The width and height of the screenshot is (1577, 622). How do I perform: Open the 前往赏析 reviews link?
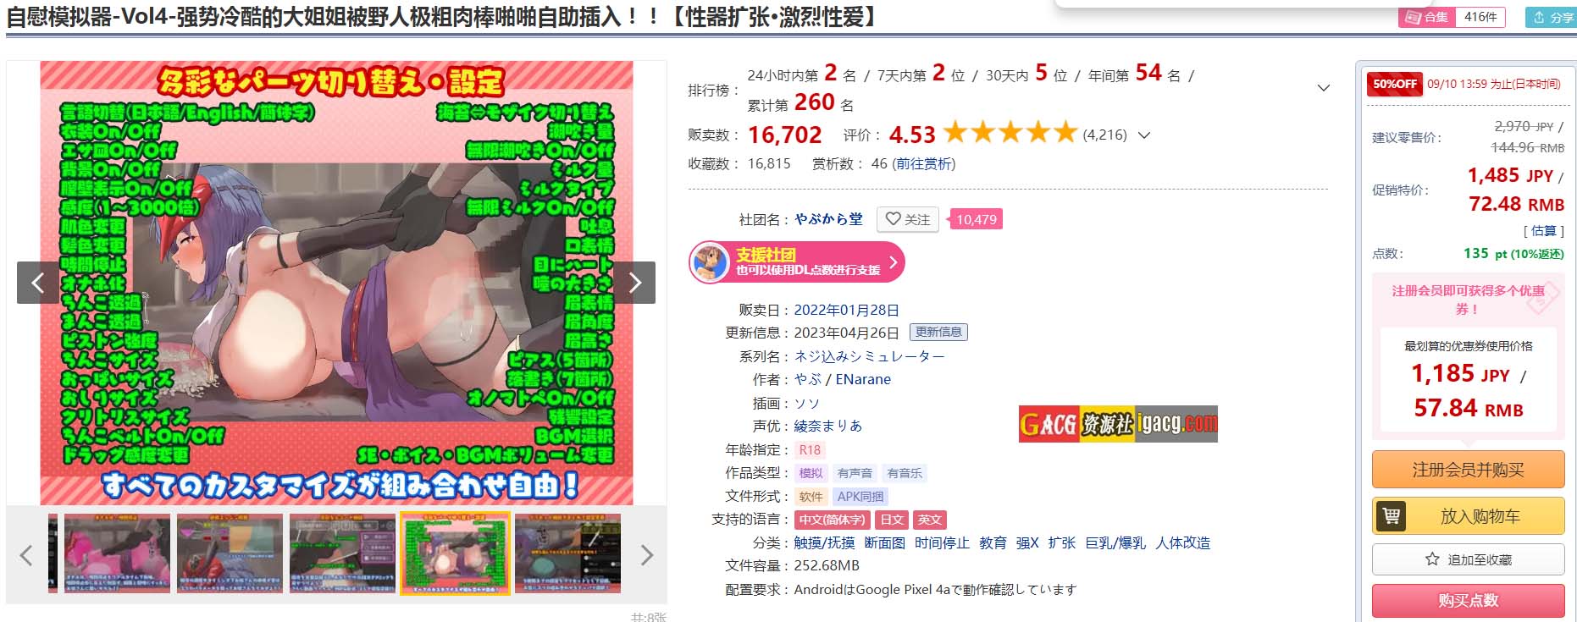(x=923, y=163)
